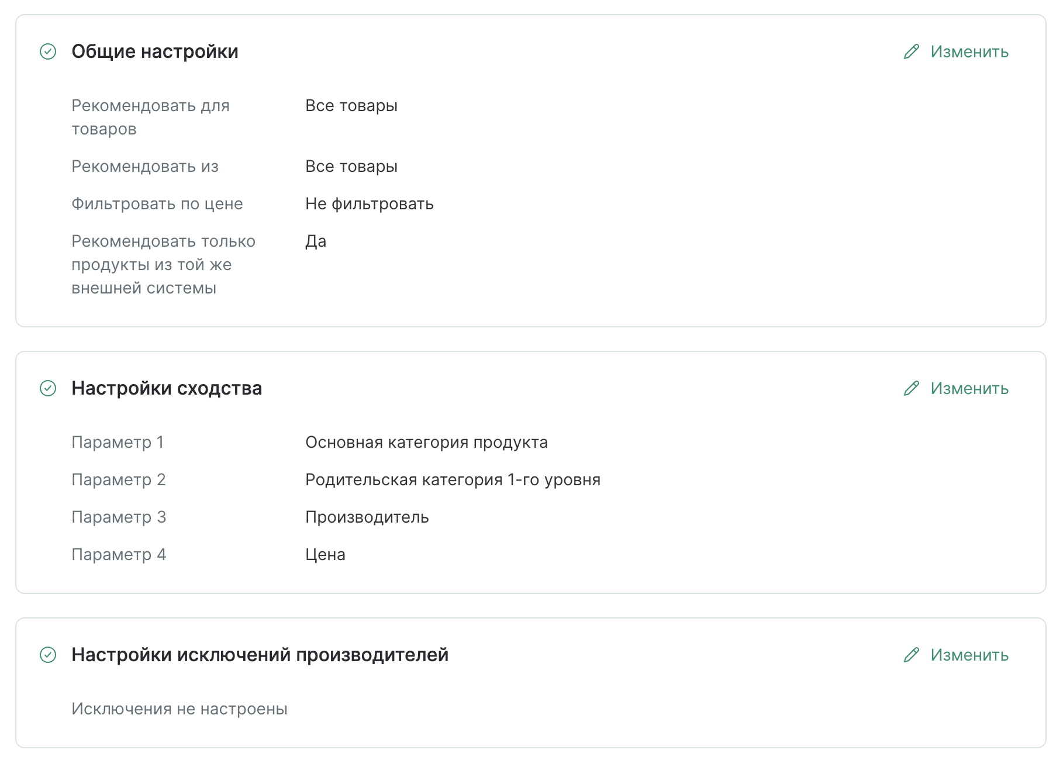
Task: Click the checkmark icon beside Настройки исключений производителей
Action: pos(48,655)
